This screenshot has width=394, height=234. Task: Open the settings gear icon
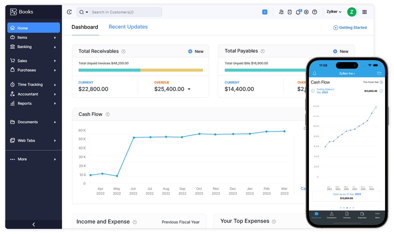[306, 12]
